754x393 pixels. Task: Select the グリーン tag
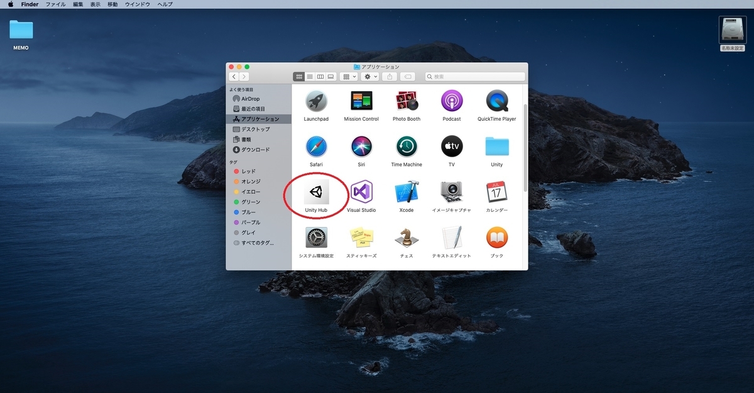pos(259,202)
